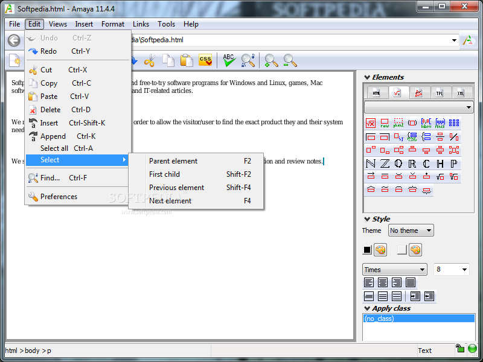
Task: Insert the nth root math element
Action: coord(454,176)
